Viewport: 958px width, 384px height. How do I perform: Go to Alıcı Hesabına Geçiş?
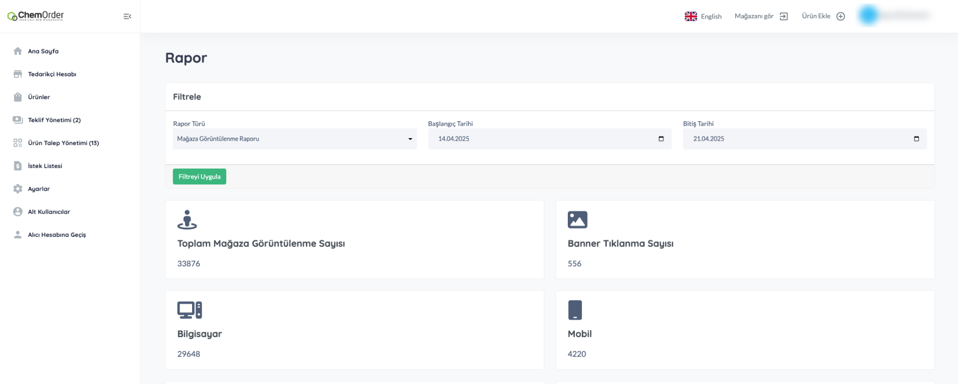pos(56,235)
